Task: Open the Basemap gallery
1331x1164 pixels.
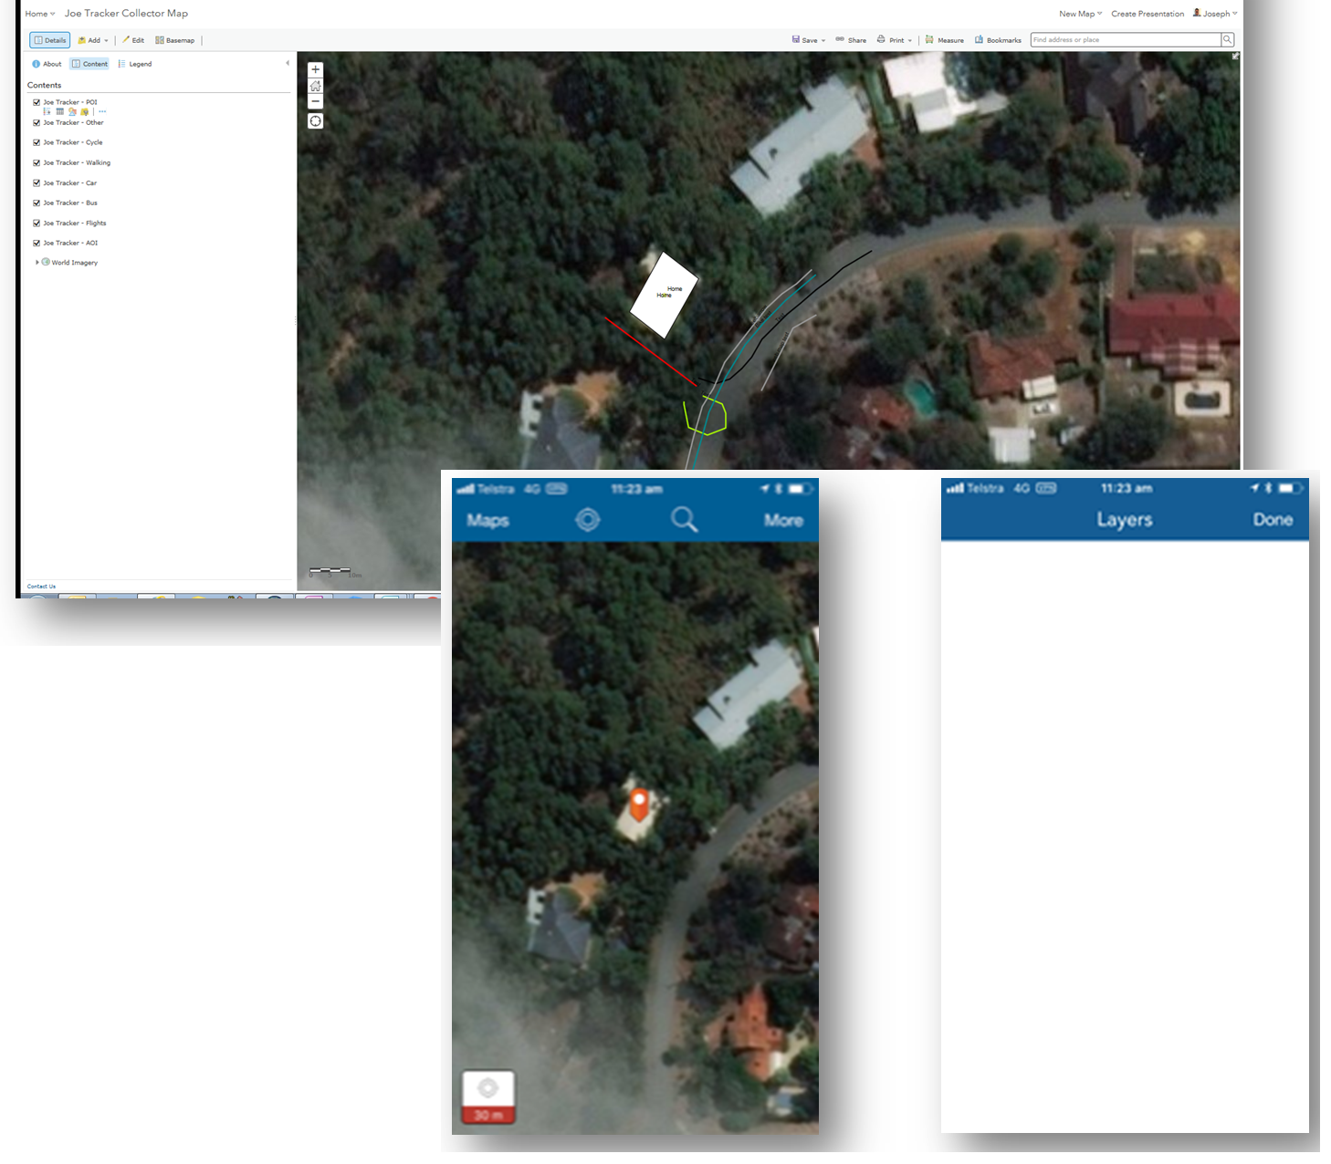Action: tap(174, 40)
